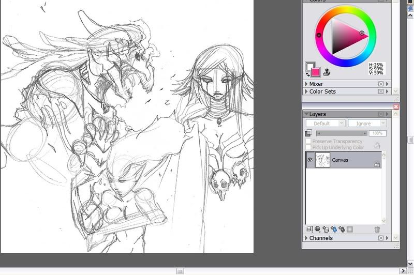Open the Dynamic Plugins button
Viewport: 414px width, 275px height.
point(318,230)
